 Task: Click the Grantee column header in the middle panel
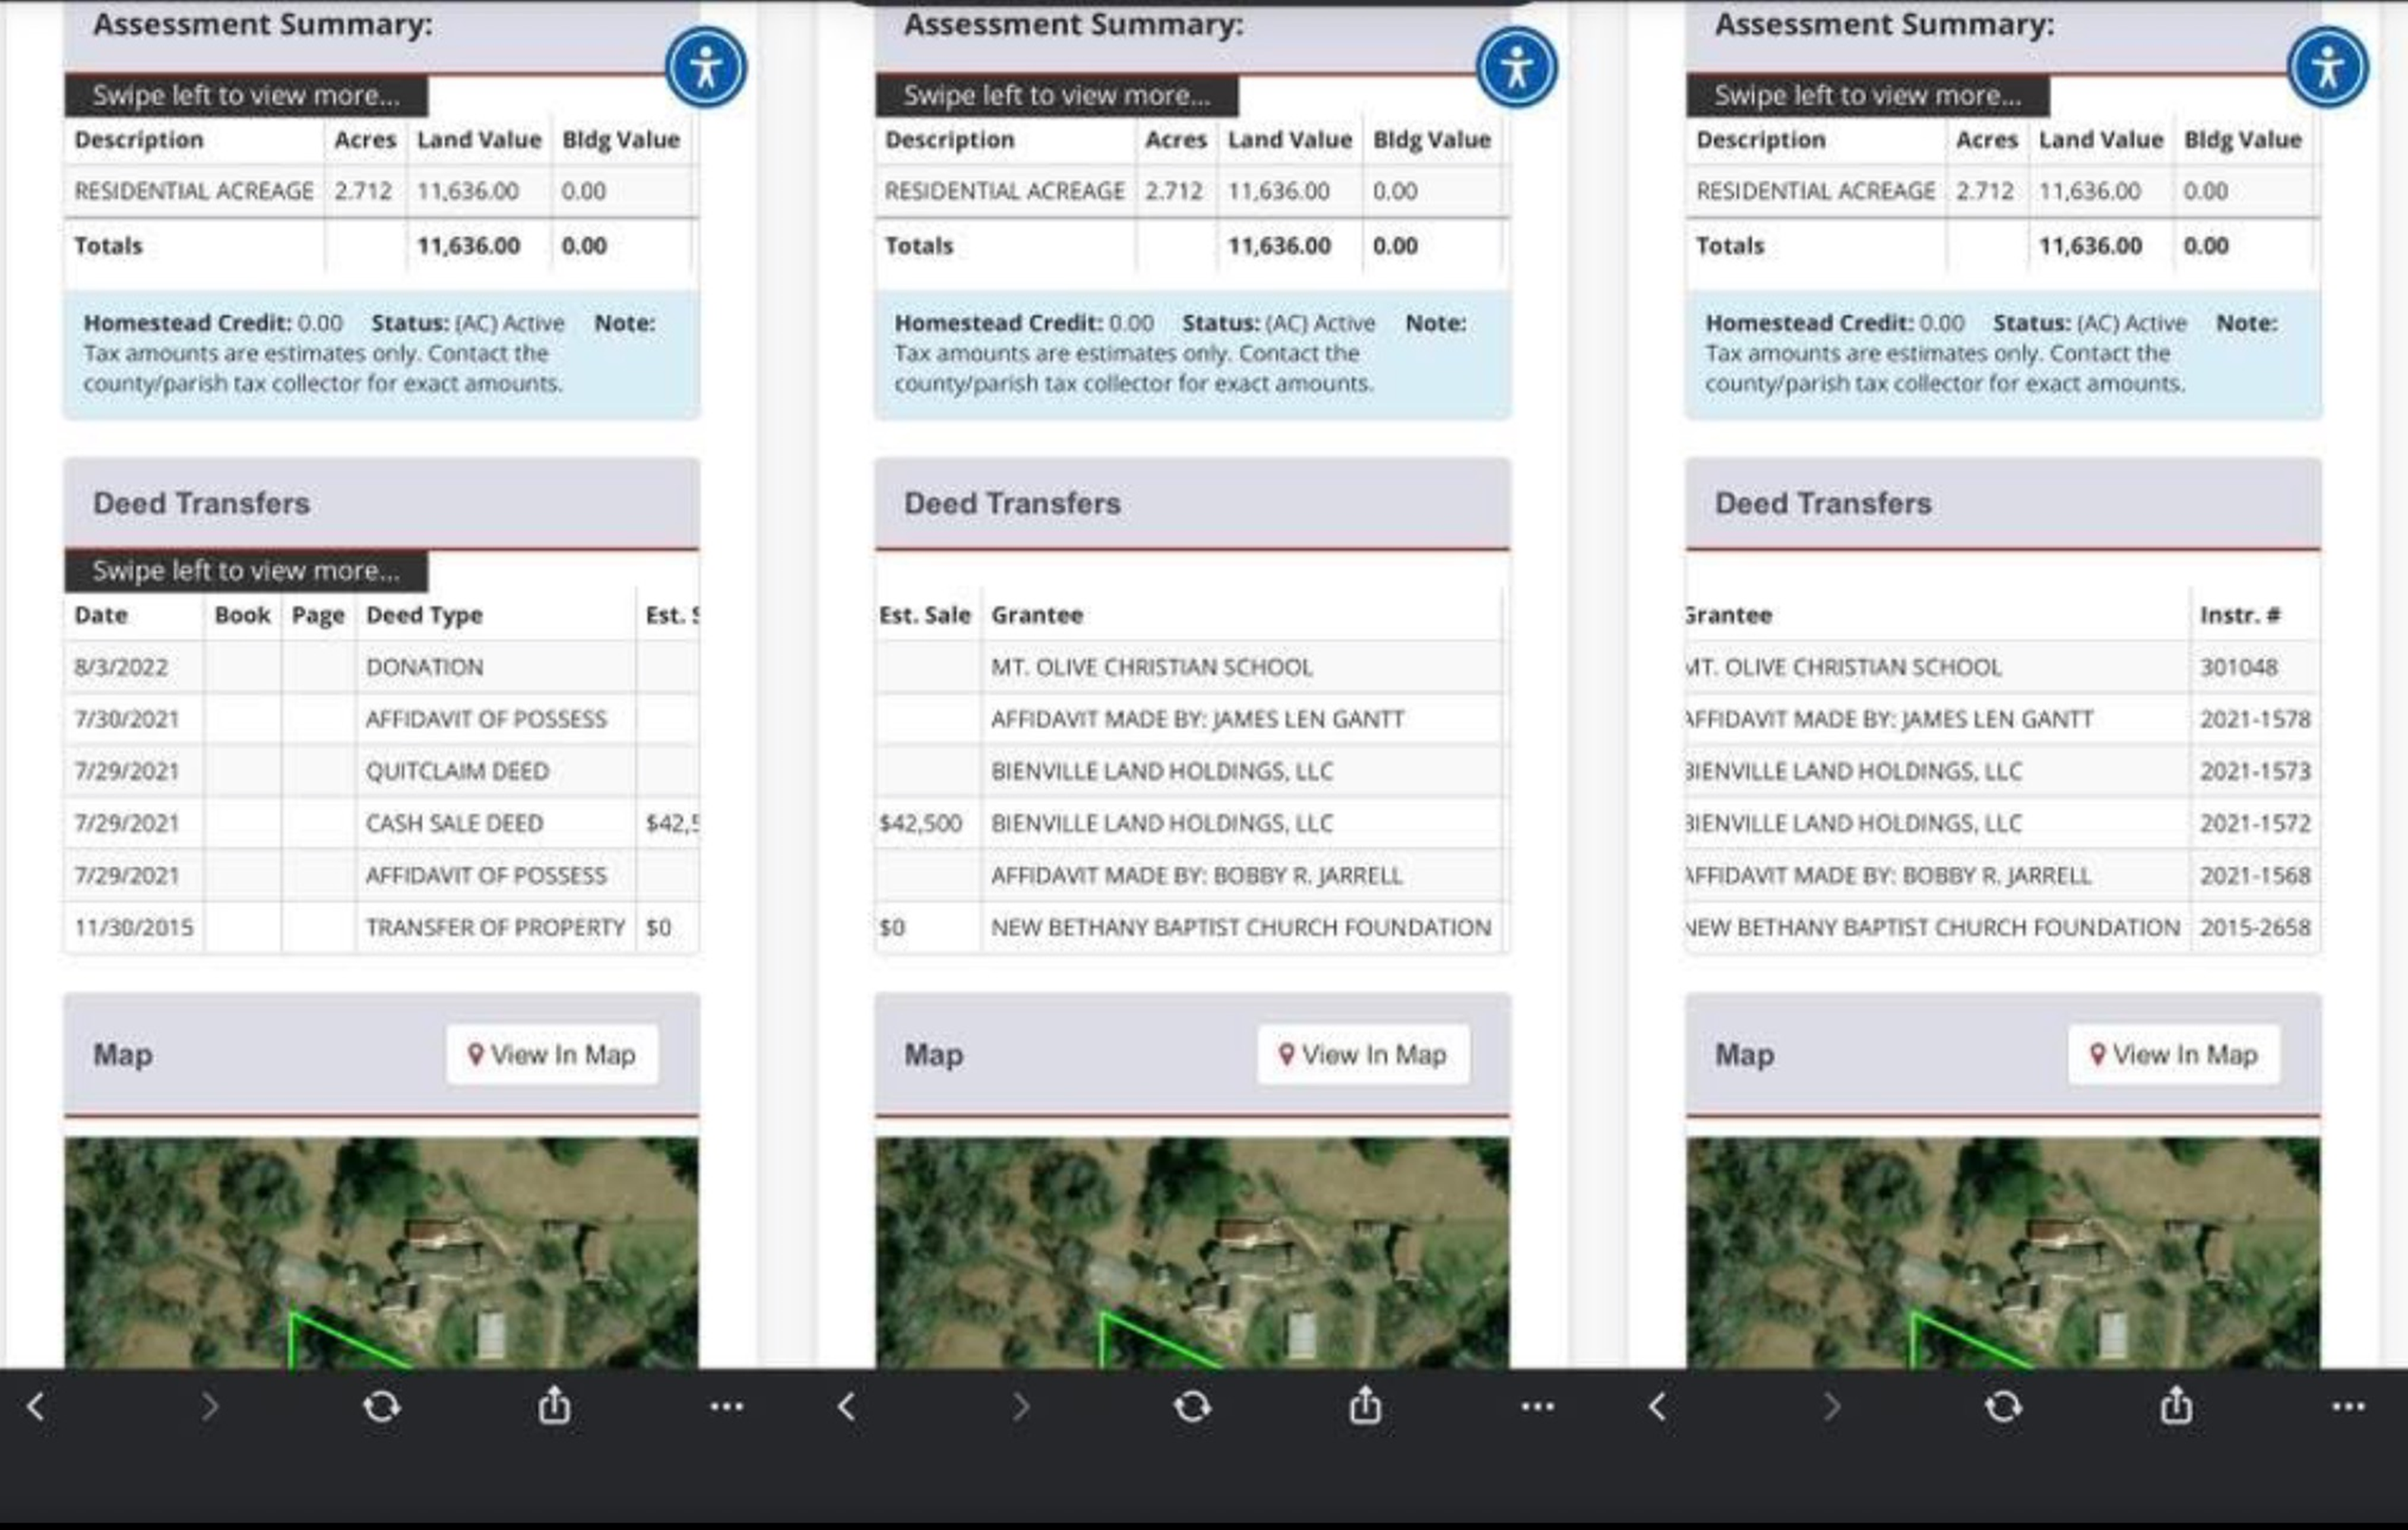[x=1037, y=615]
